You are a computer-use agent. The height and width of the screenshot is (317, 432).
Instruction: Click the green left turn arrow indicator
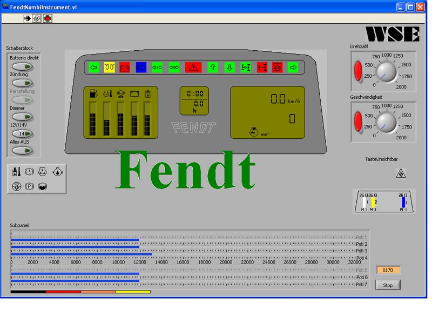[93, 67]
